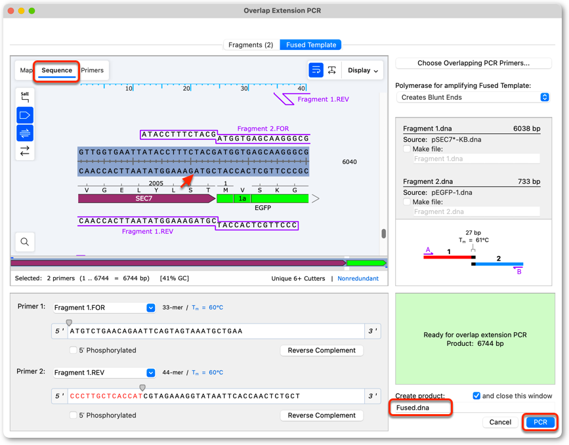Open the Primers view tab
This screenshot has width=569, height=445.
pyautogui.click(x=92, y=70)
